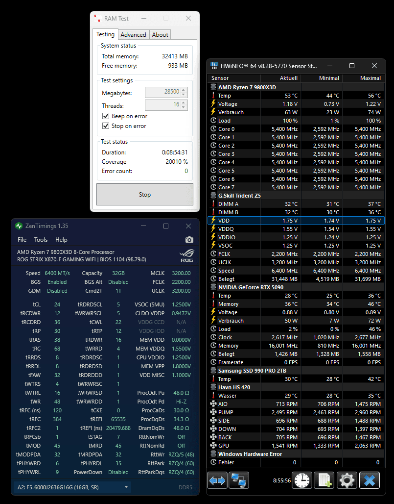The height and width of the screenshot is (504, 394).
Task: Click the HWiNFO title bar icon
Action: 214,66
